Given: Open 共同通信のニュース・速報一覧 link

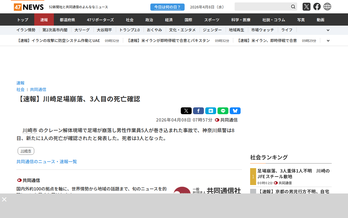Looking at the screenshot, I should tap(47, 162).
